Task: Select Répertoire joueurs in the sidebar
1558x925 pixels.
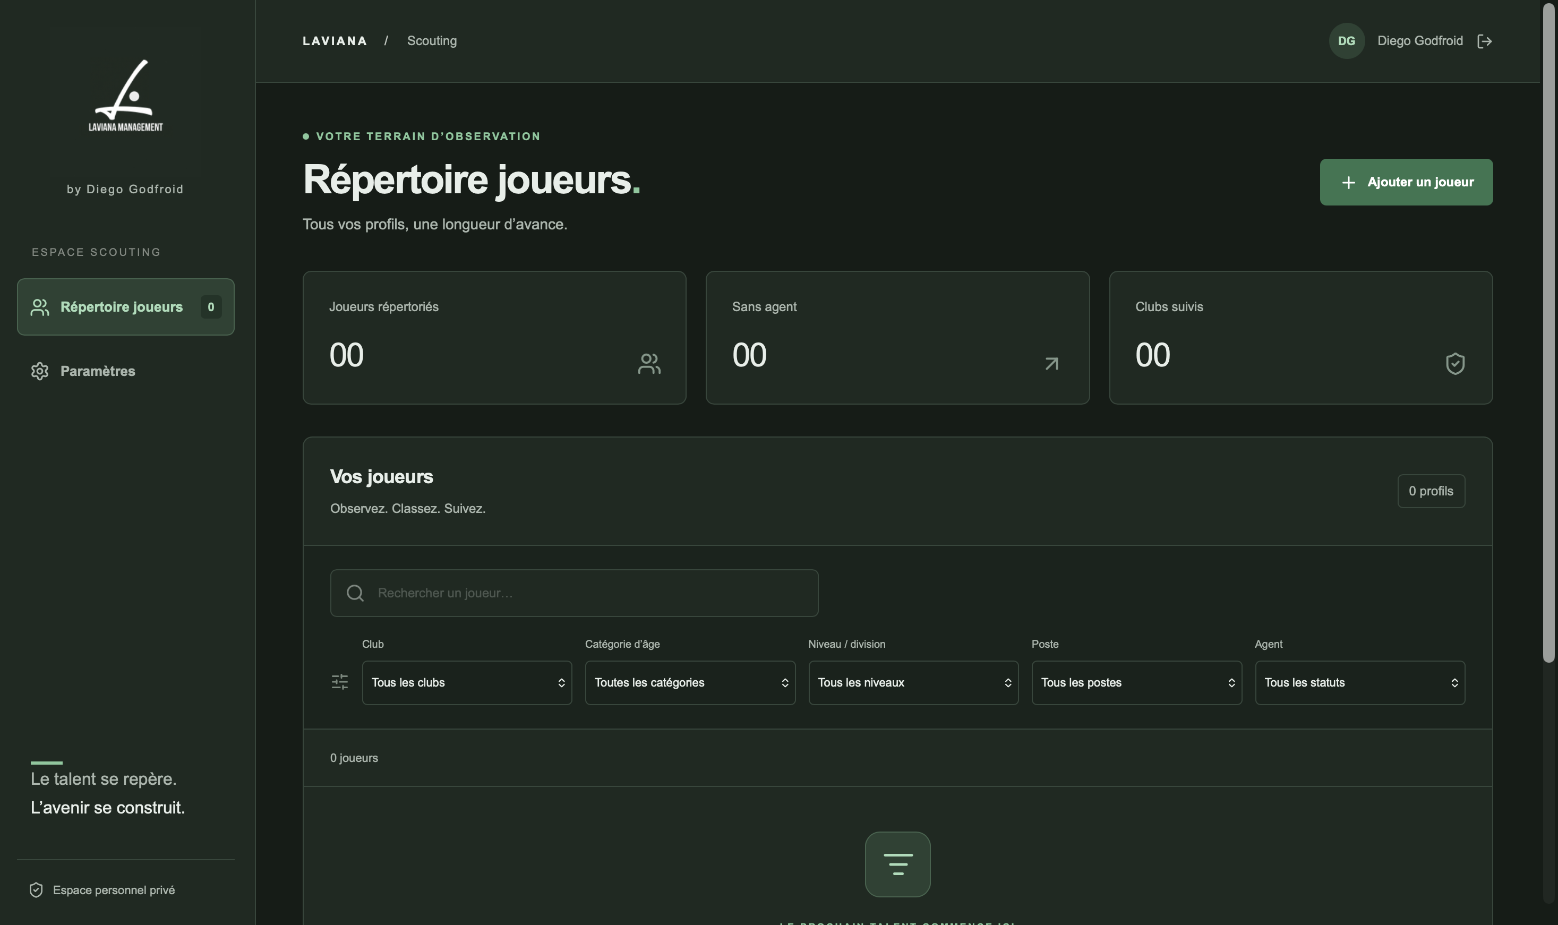Action: [125, 307]
